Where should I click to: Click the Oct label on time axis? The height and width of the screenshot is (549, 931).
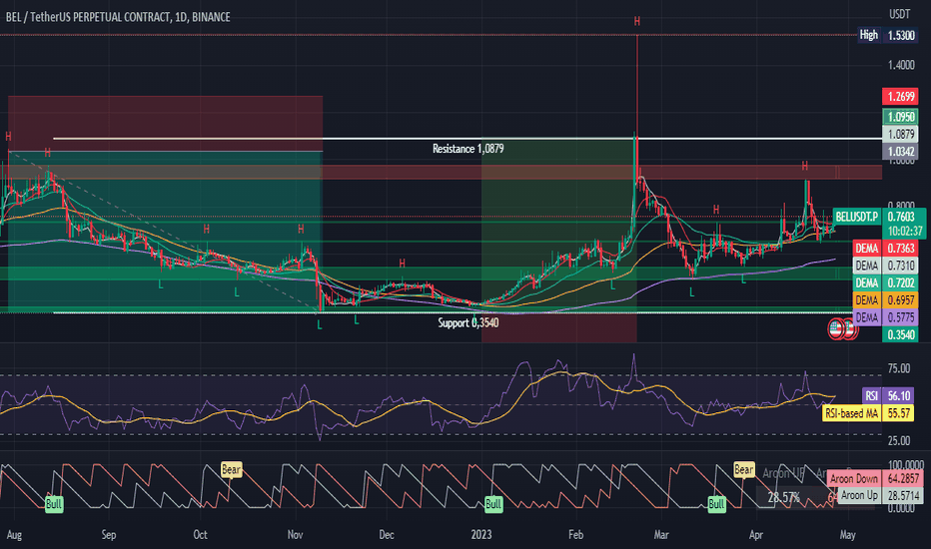coord(200,535)
